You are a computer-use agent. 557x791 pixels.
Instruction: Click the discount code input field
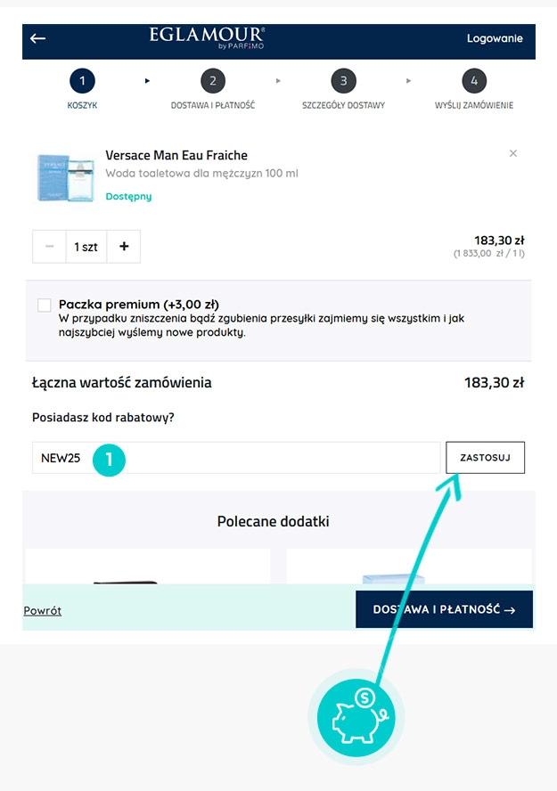coord(267,458)
